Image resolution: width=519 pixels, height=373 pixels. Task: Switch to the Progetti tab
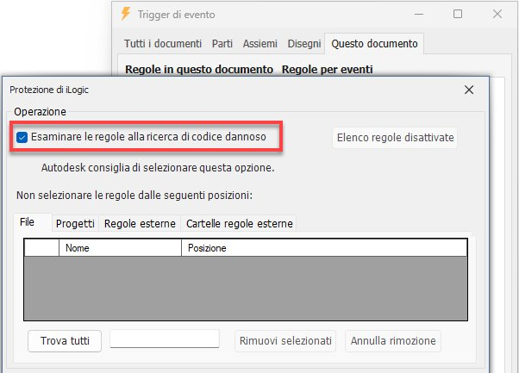click(x=75, y=223)
